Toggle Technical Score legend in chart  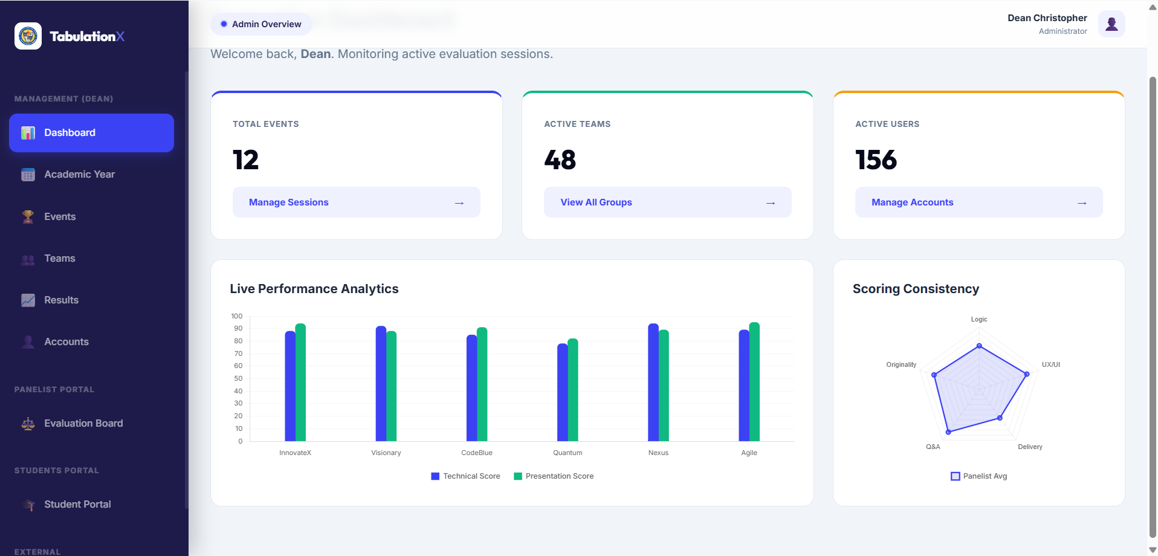click(465, 476)
